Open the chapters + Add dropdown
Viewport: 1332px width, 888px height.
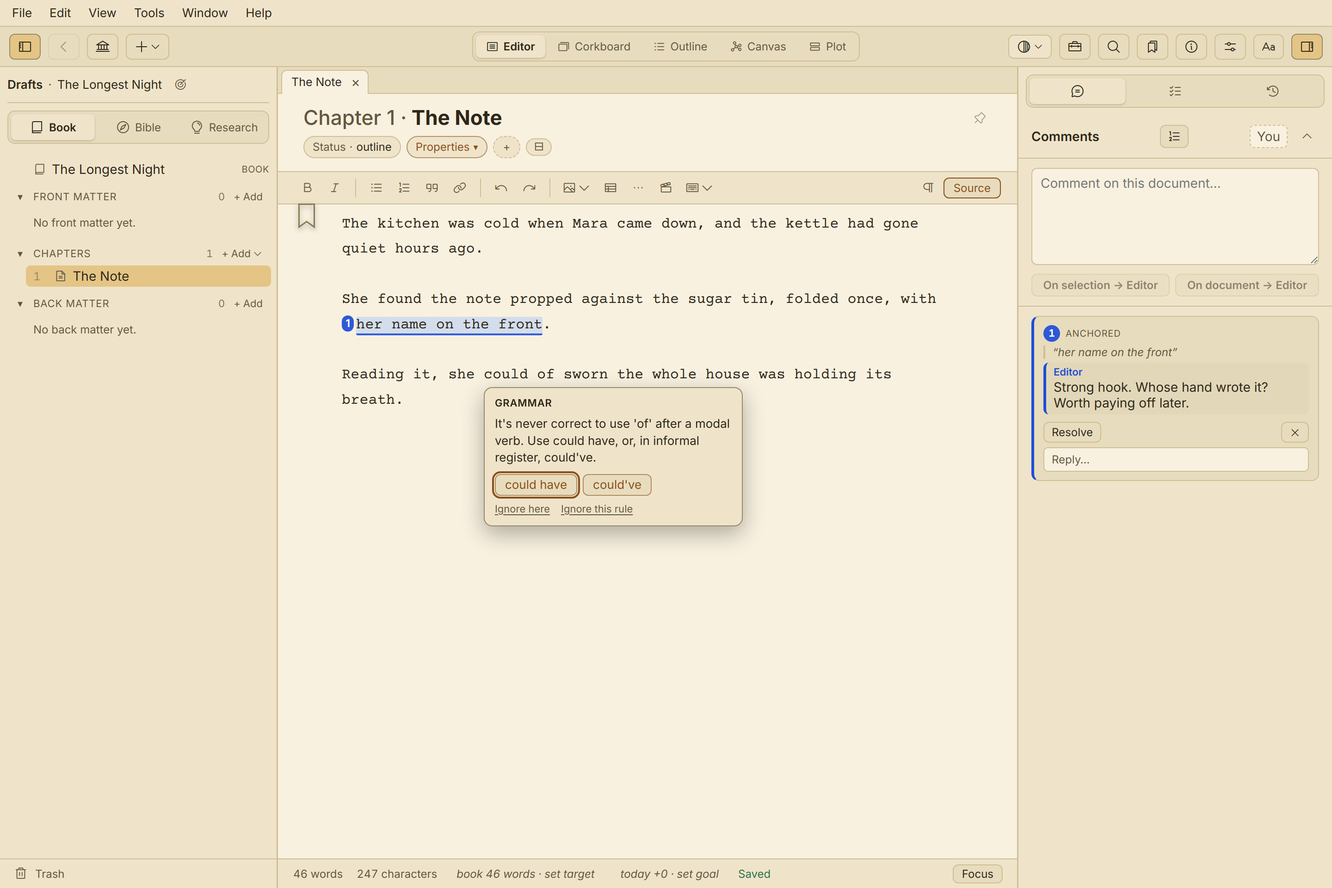click(242, 254)
